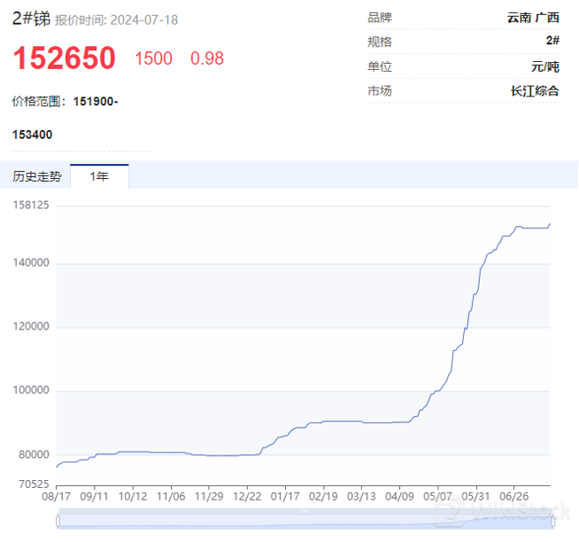Click the price change value 1500

point(153,58)
